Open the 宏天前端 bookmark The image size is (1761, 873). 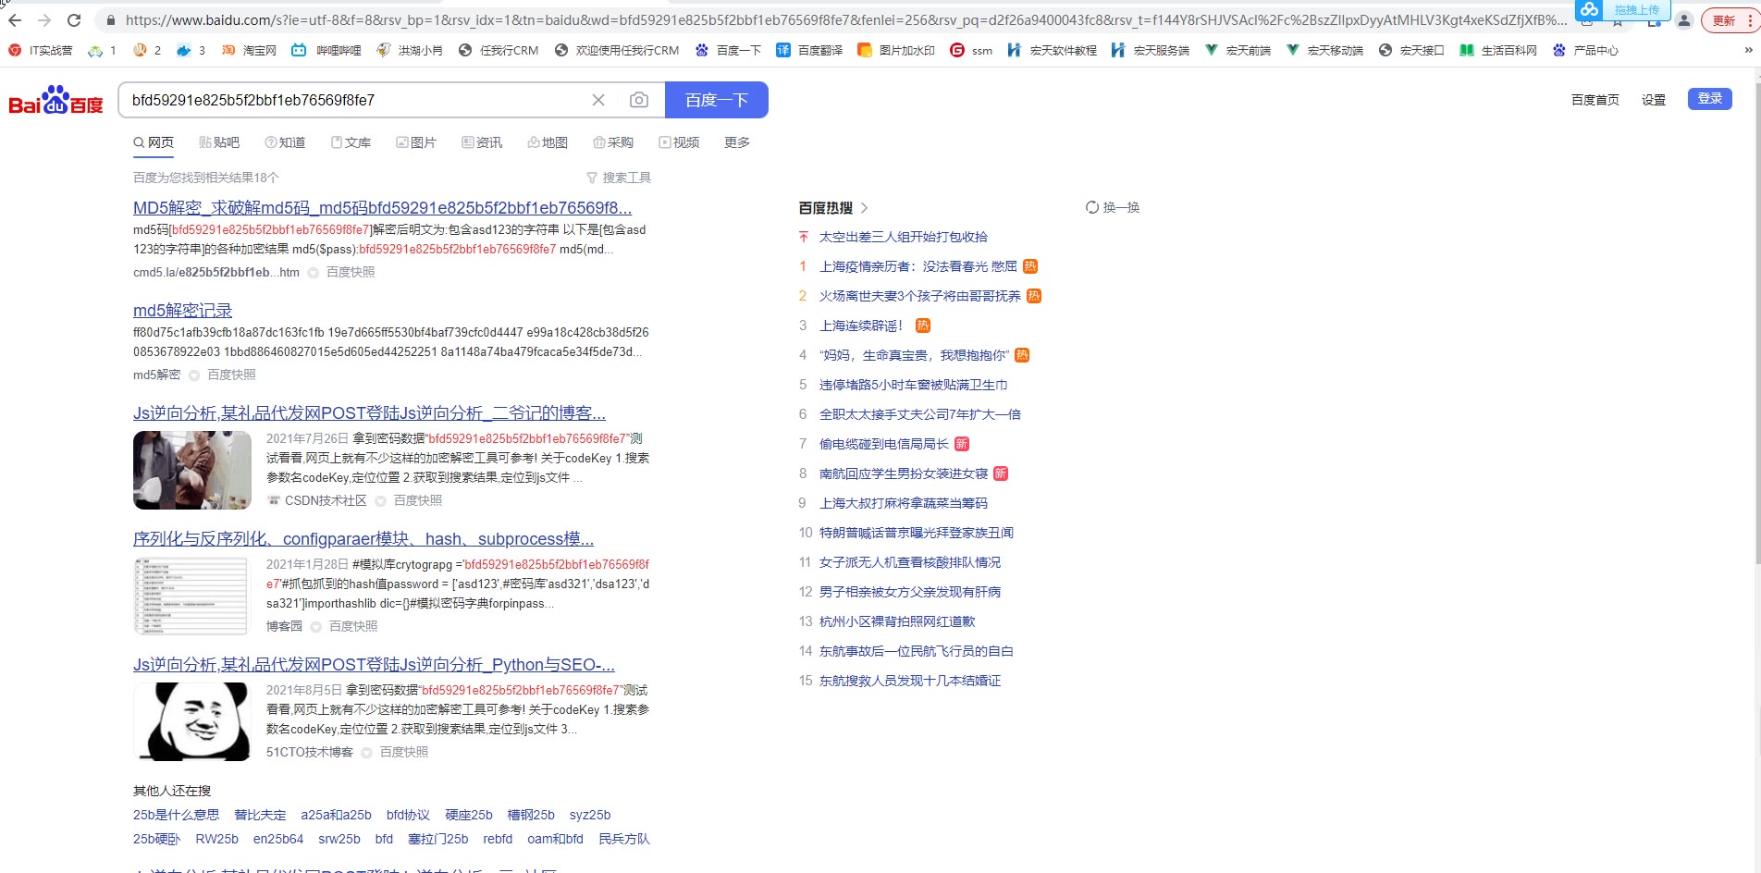pos(1238,50)
